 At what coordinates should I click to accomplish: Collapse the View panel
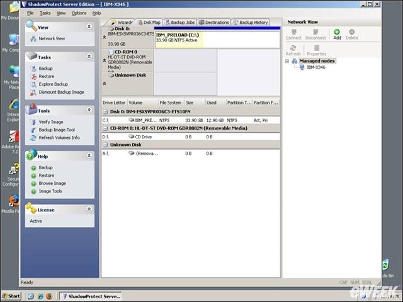click(89, 26)
